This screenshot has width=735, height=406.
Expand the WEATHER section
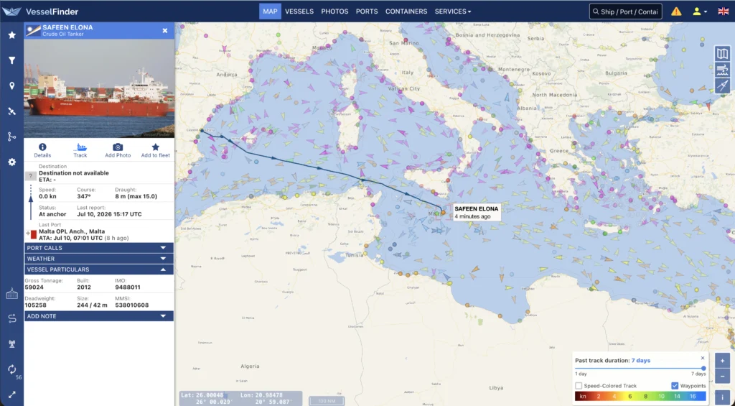(x=99, y=259)
